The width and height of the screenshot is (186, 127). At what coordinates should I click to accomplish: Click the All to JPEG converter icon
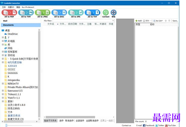pyautogui.click(x=43, y=13)
